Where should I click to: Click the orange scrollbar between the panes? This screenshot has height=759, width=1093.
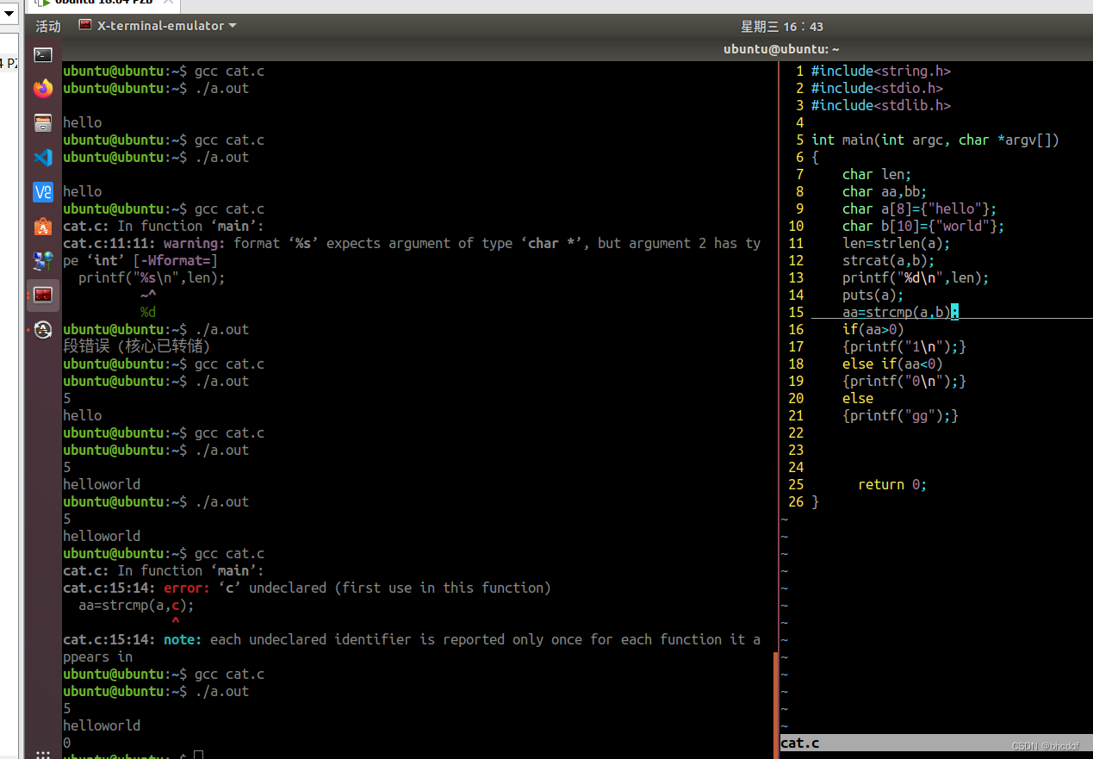coord(777,705)
